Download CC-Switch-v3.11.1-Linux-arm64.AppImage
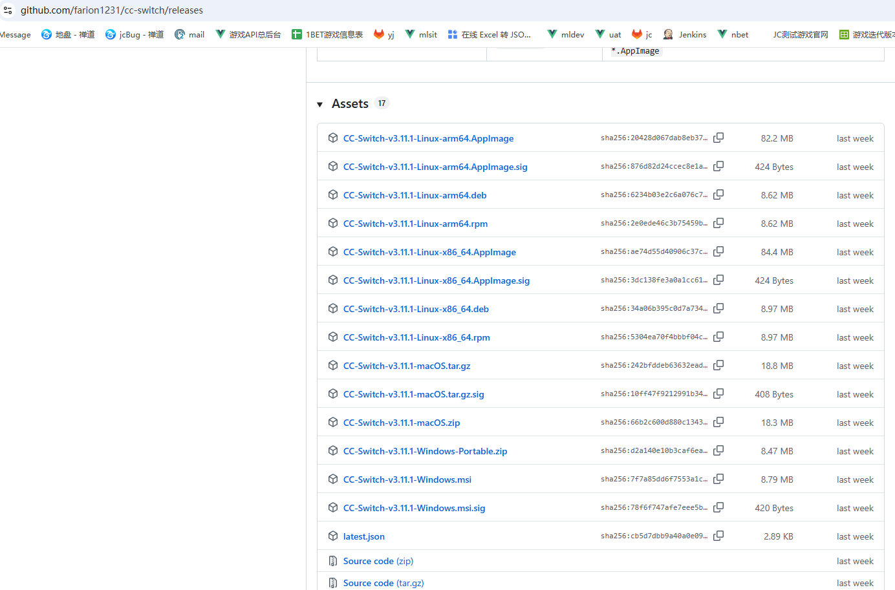Viewport: 895px width, 590px height. [x=428, y=138]
